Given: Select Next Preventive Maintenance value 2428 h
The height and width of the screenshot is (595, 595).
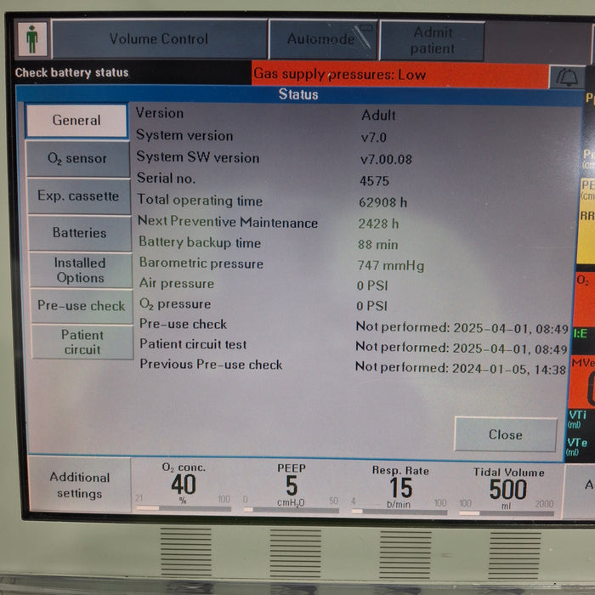Looking at the screenshot, I should [x=378, y=224].
